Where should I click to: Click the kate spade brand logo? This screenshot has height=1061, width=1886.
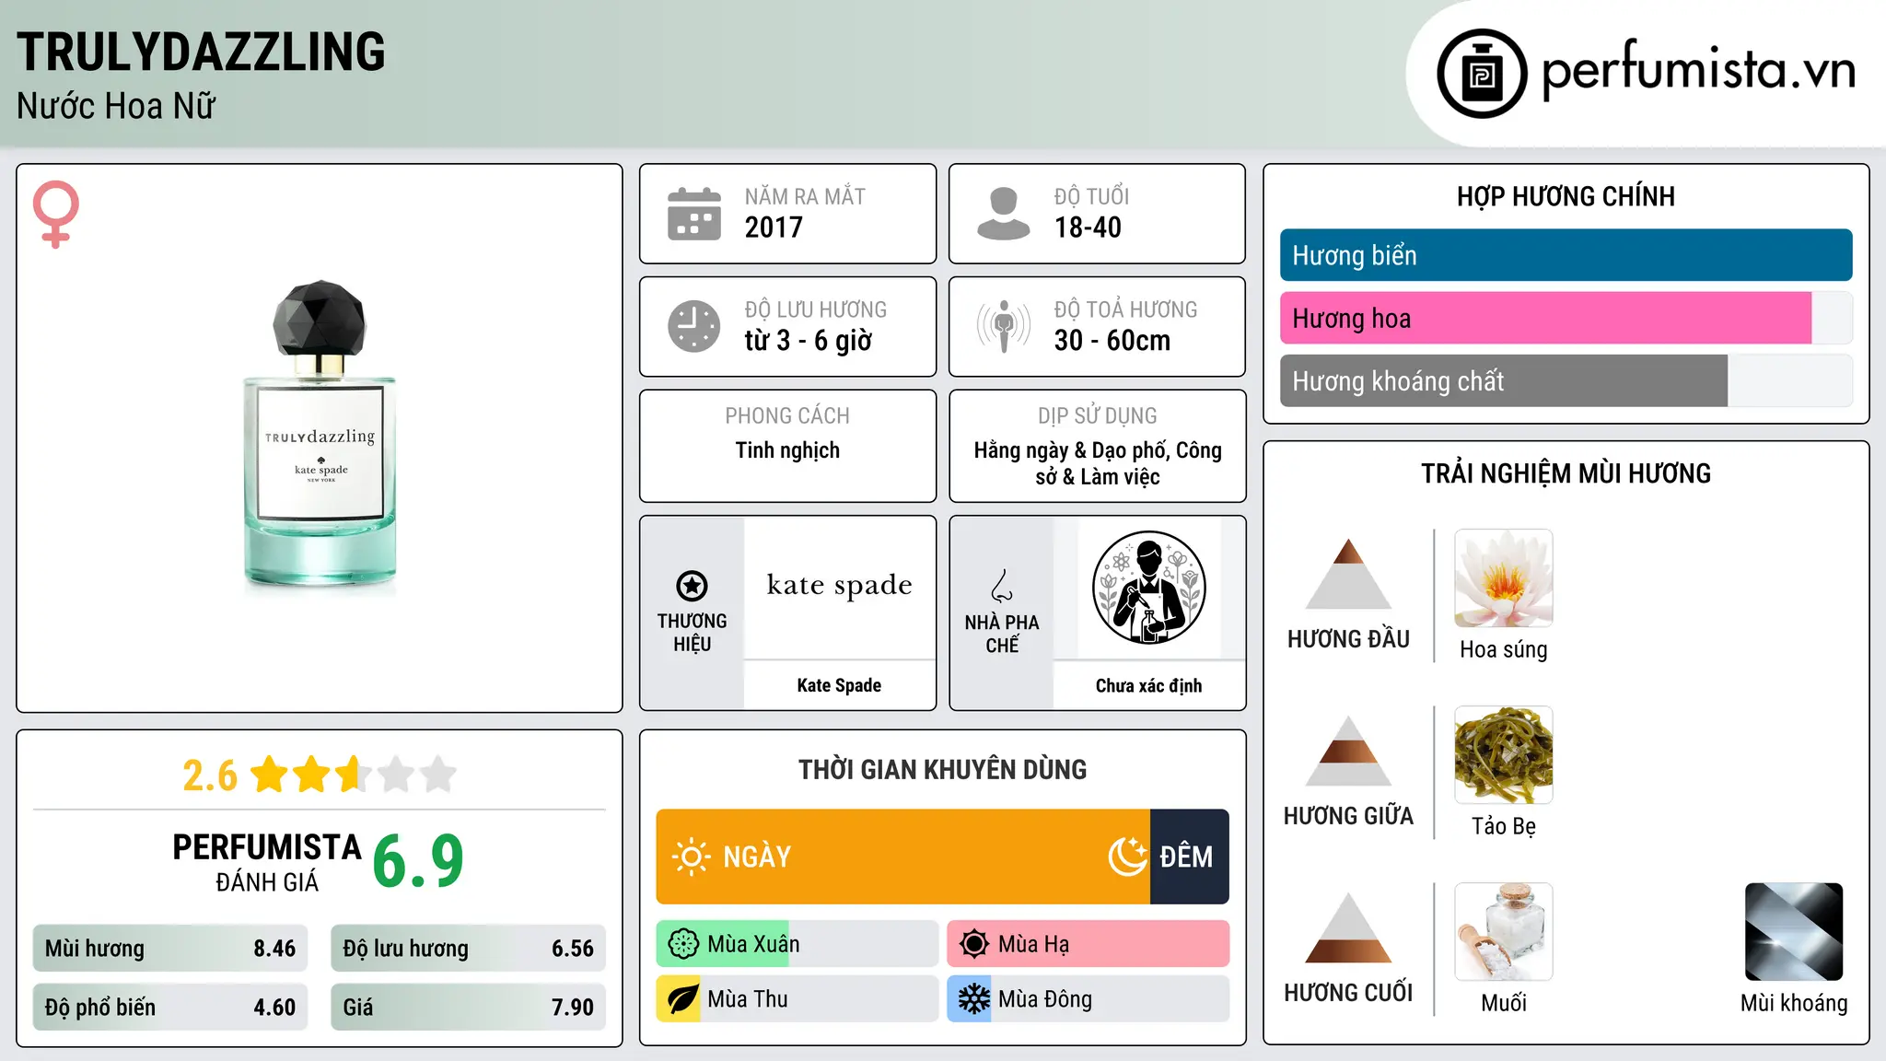839,586
